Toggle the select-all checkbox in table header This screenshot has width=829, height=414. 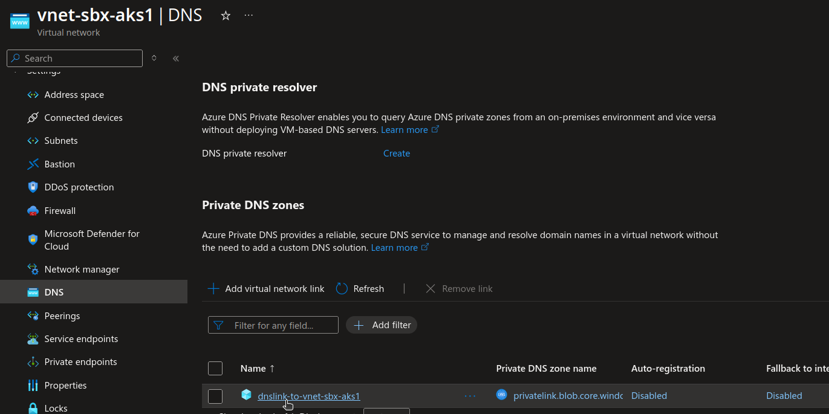215,369
